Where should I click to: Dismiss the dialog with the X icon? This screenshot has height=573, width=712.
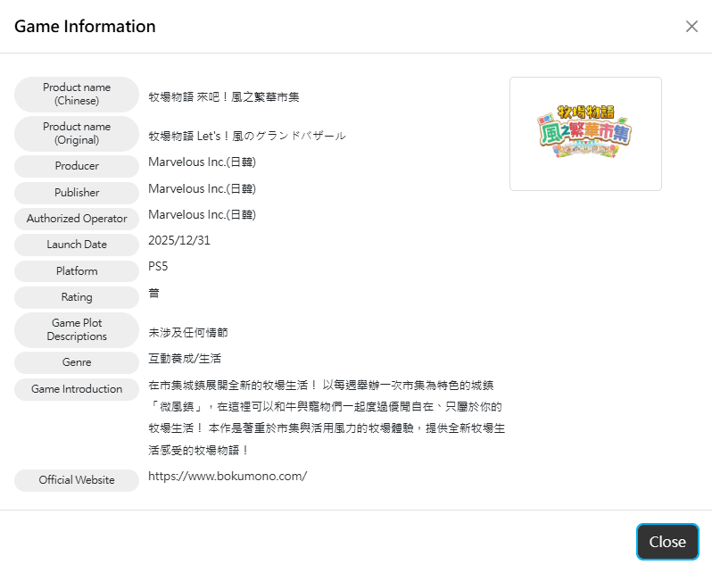[691, 27]
